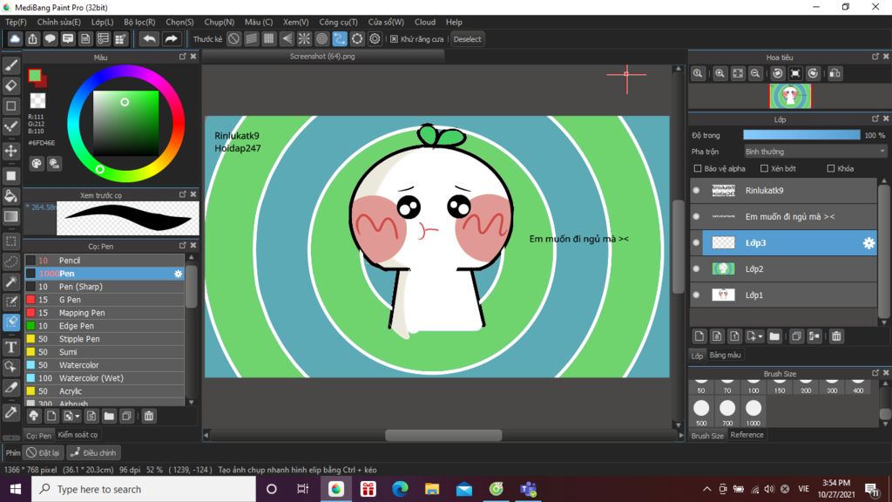Delete layer using trash icon in layer panel

click(x=836, y=336)
